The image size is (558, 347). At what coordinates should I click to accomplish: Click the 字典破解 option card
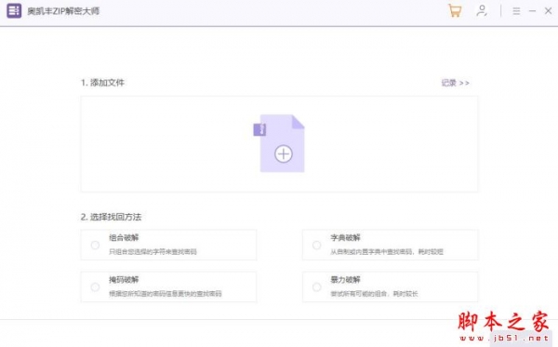point(390,245)
